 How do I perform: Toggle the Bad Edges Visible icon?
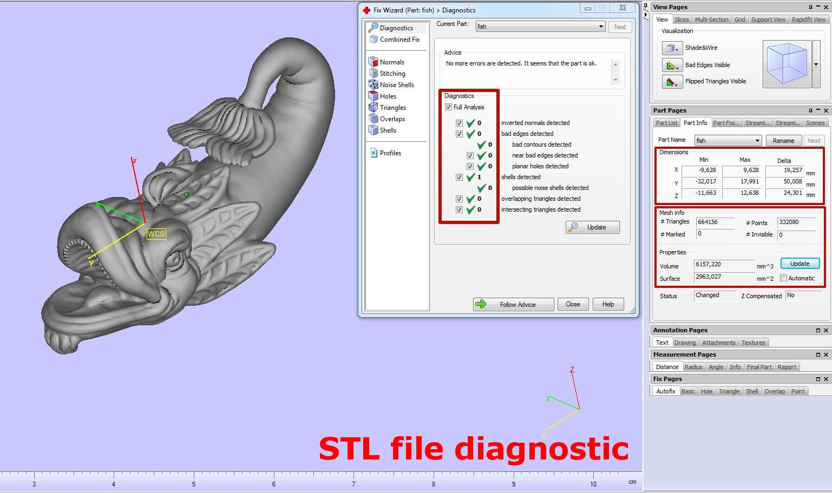[672, 65]
